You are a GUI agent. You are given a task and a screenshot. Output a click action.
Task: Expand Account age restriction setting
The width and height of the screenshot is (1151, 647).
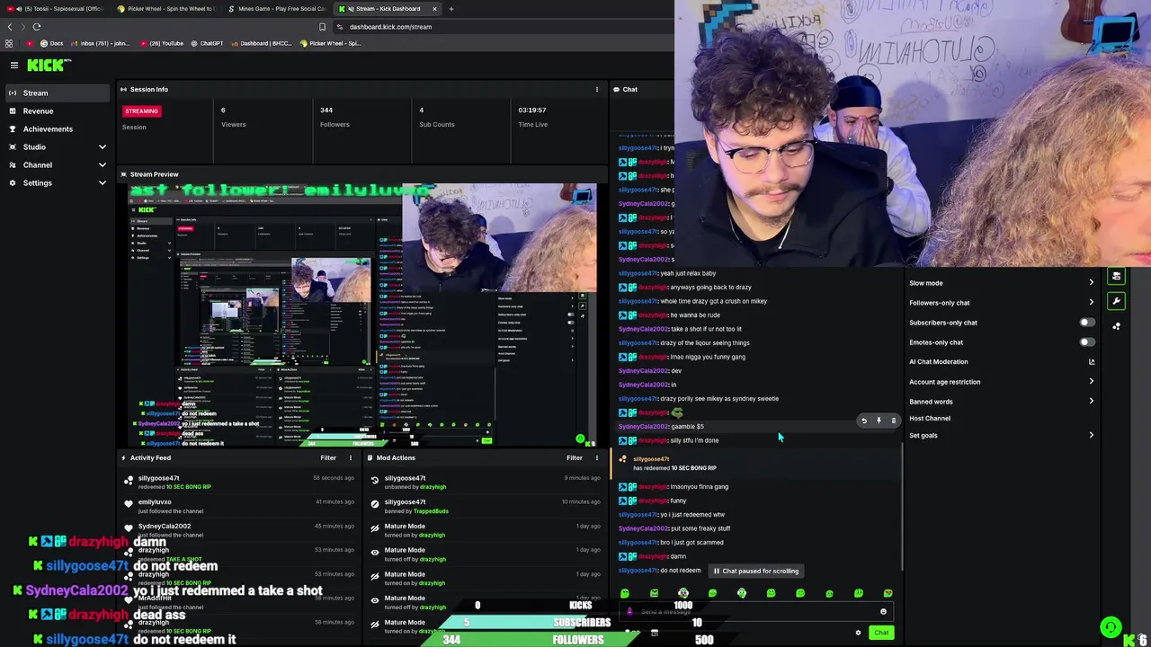tap(1002, 382)
